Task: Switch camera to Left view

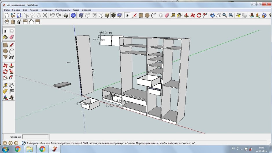Action: pyautogui.click(x=38, y=22)
